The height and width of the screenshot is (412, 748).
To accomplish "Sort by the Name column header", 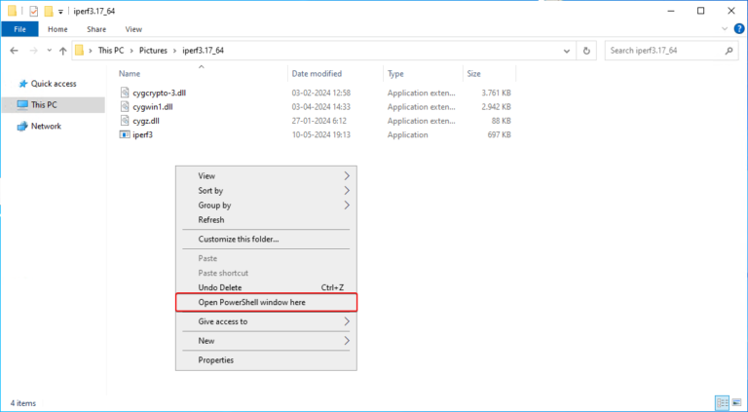I will point(130,74).
